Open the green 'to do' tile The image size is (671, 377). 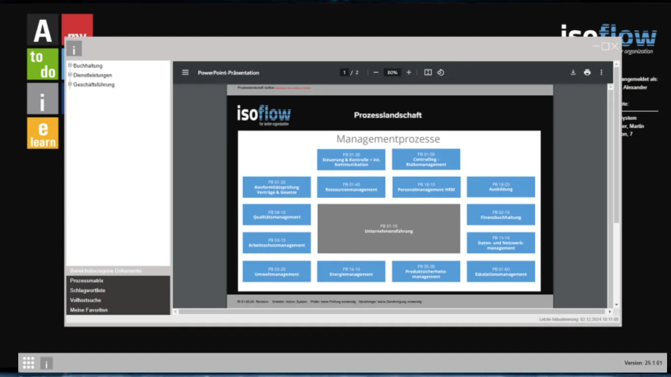click(x=42, y=64)
